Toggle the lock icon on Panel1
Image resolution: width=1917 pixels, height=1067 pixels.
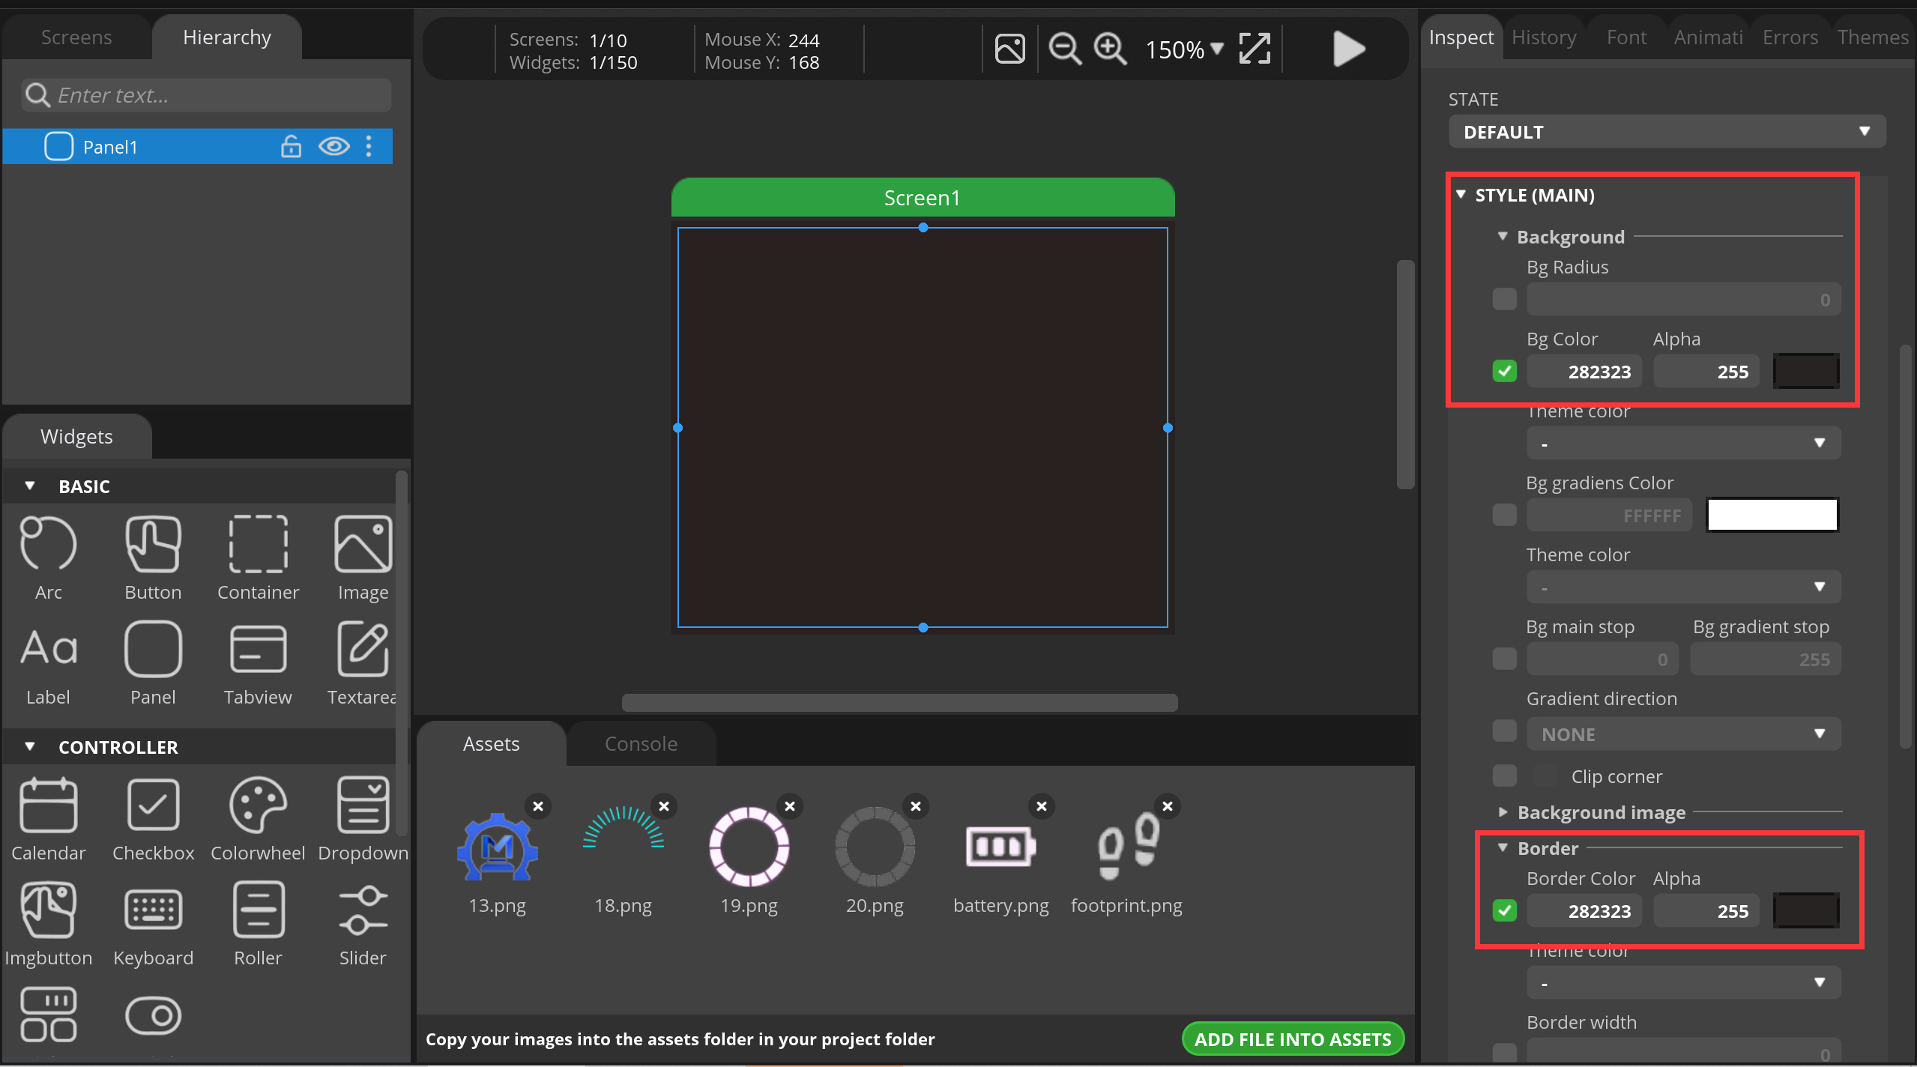click(x=291, y=146)
